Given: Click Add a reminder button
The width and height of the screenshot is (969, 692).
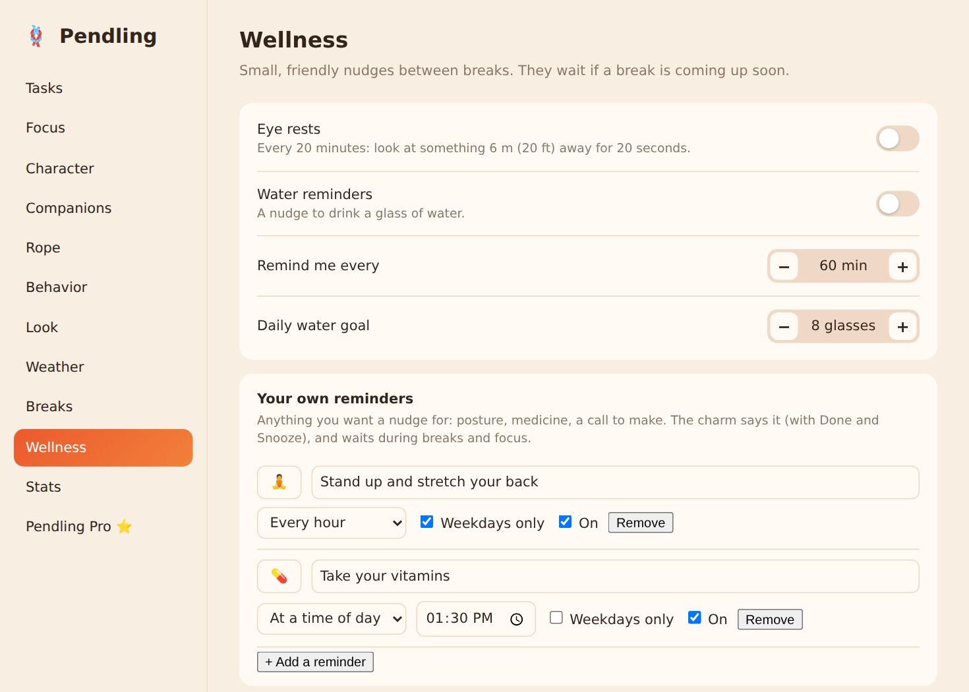Looking at the screenshot, I should tap(315, 662).
